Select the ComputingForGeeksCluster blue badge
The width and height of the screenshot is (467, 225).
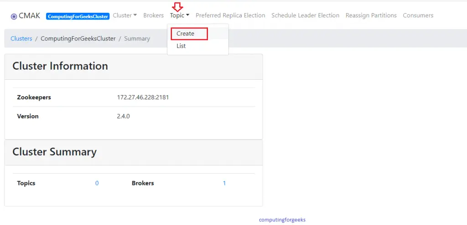click(x=78, y=16)
